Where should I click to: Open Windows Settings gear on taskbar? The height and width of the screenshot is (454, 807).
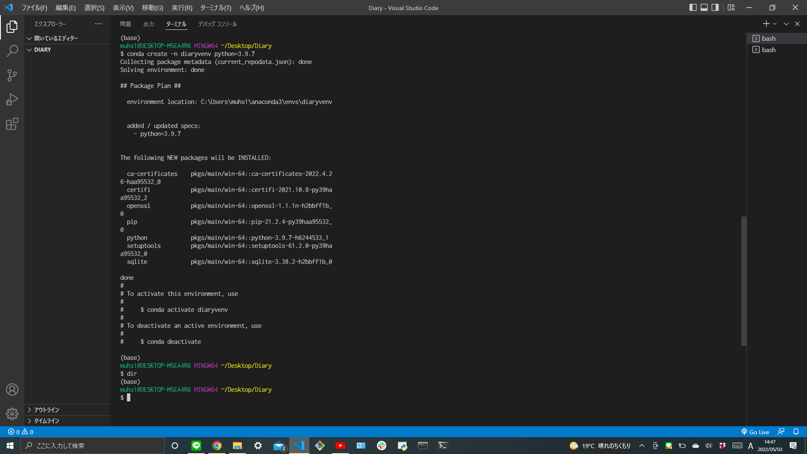tap(258, 446)
